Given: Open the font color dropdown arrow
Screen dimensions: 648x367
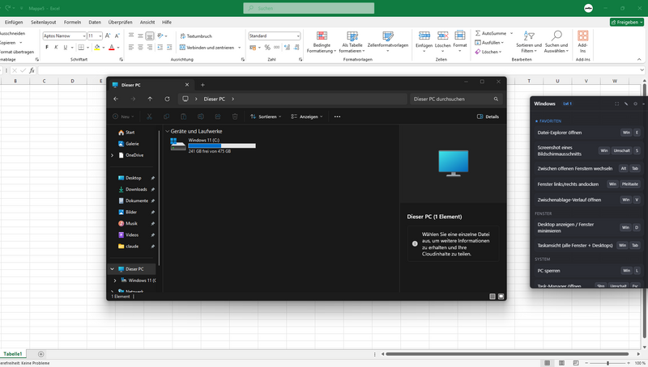Looking at the screenshot, I should click(x=118, y=48).
